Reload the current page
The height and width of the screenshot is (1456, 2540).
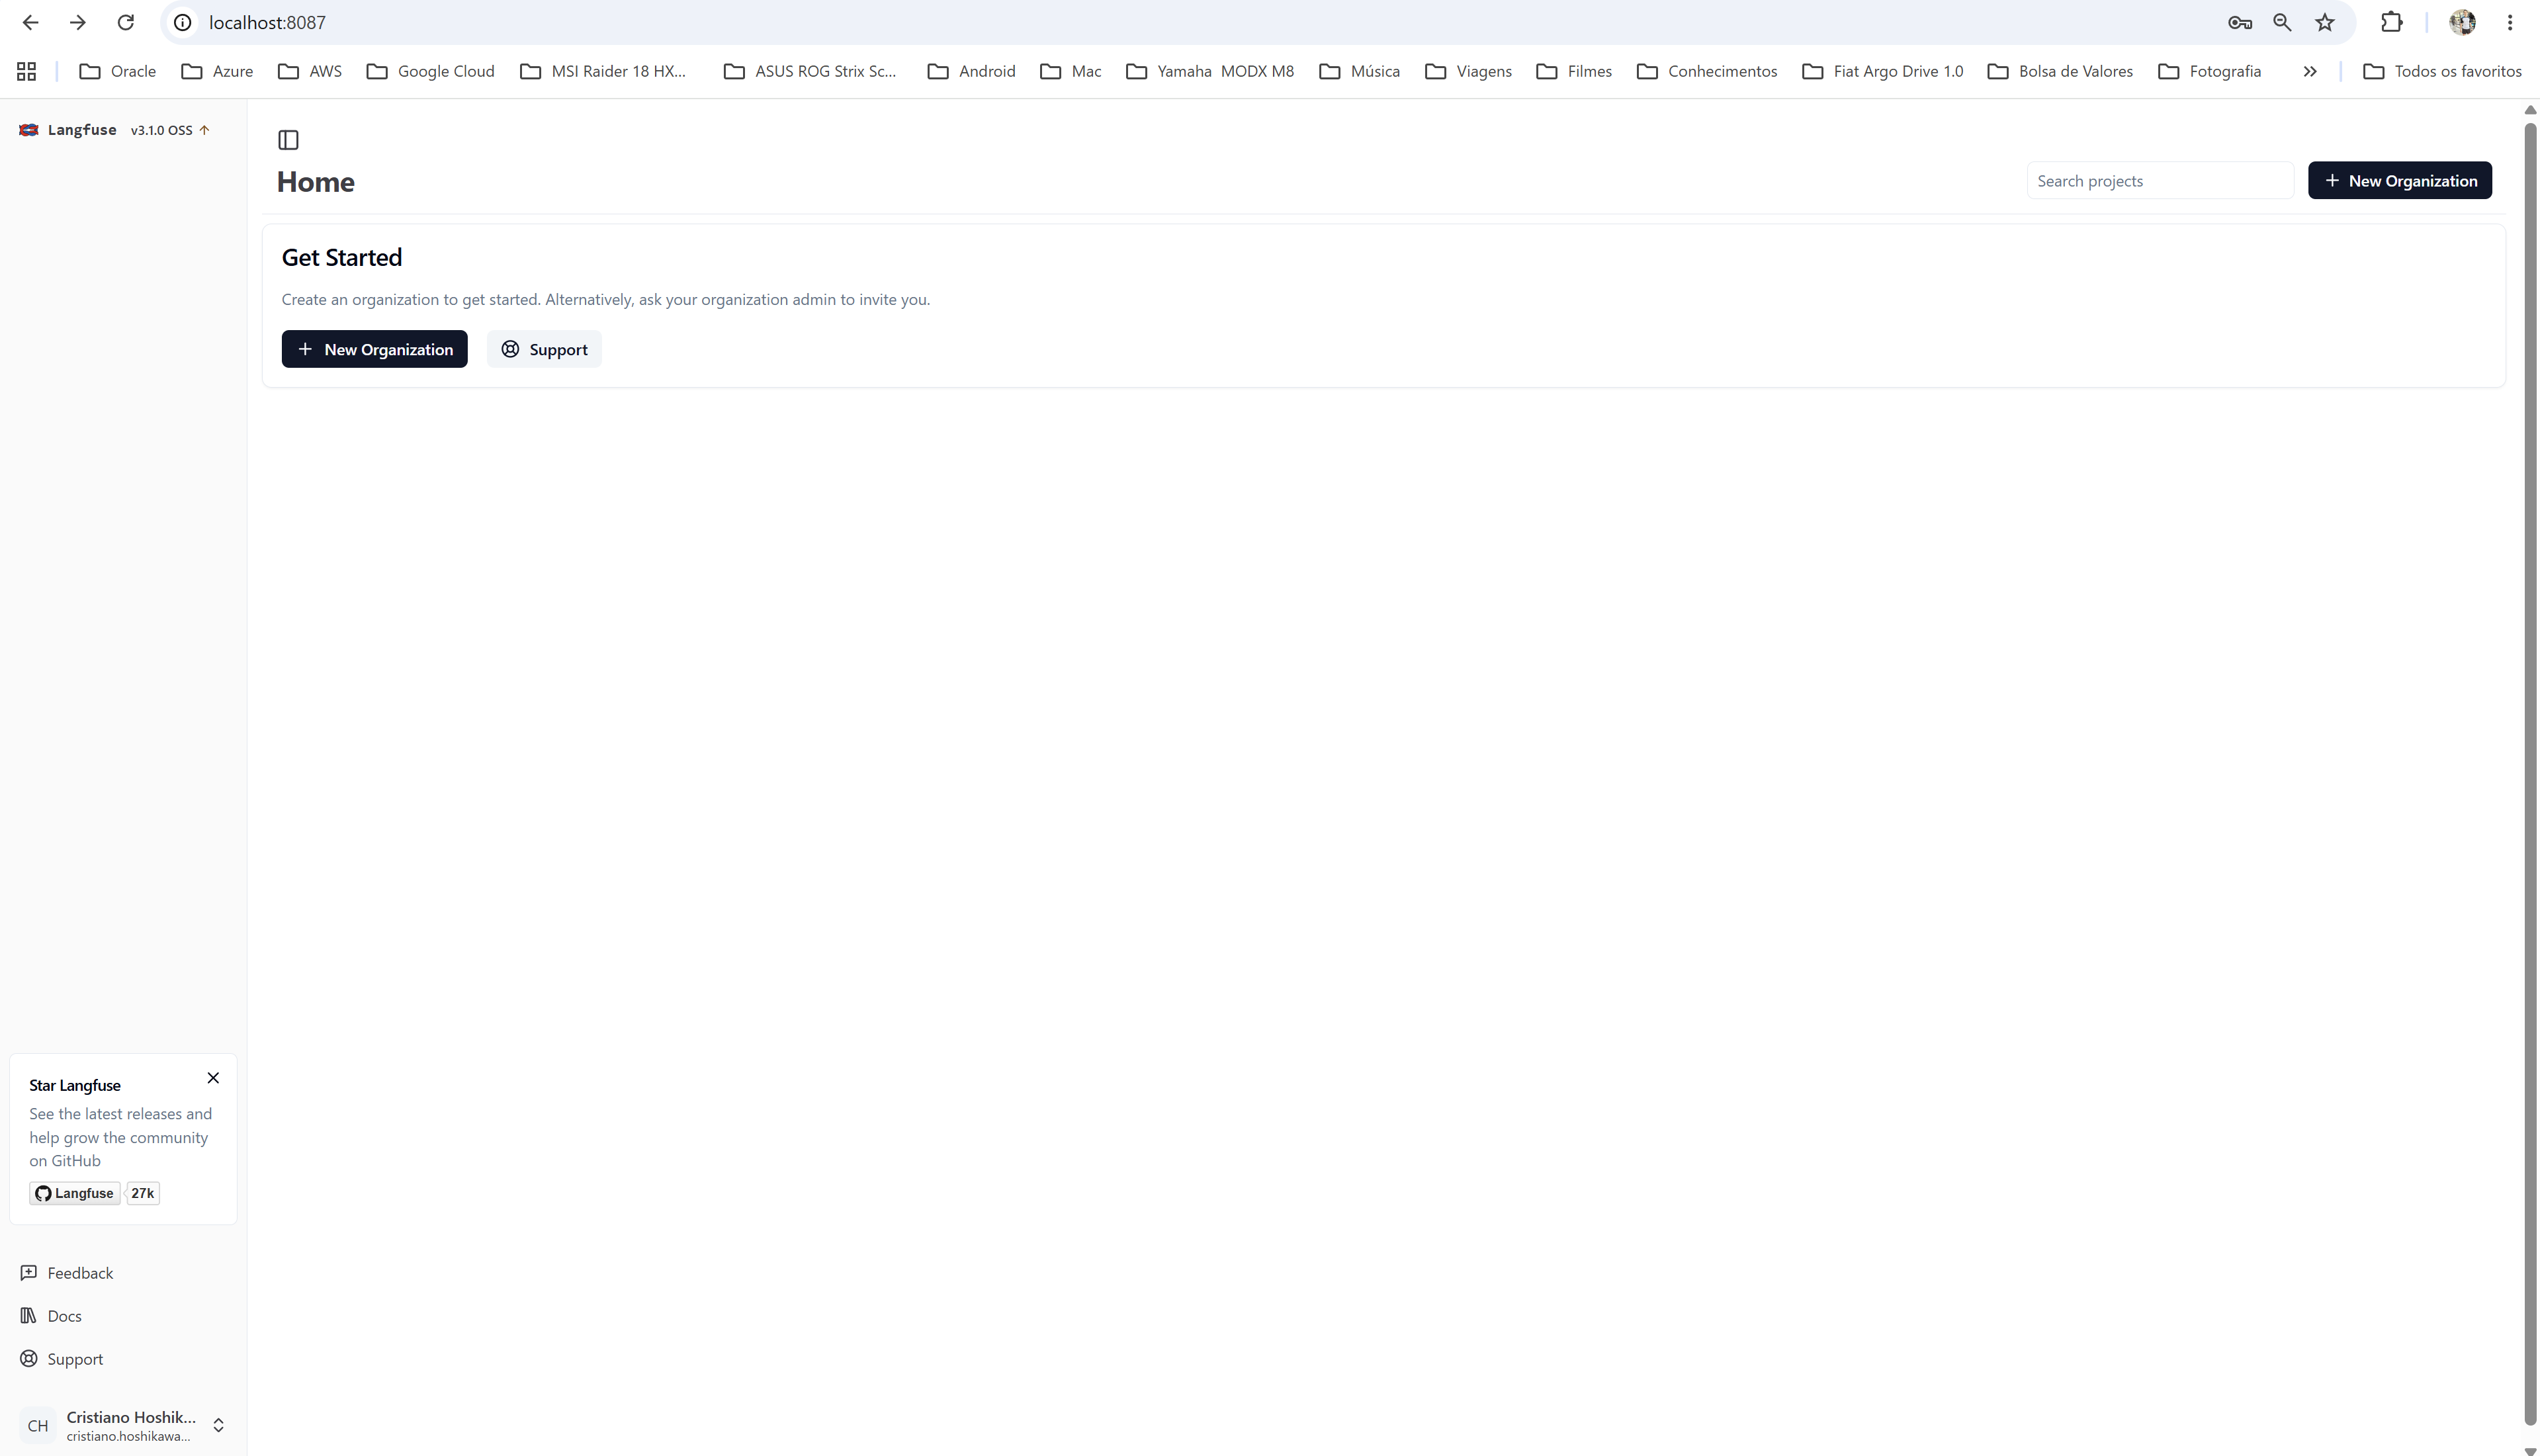126,22
